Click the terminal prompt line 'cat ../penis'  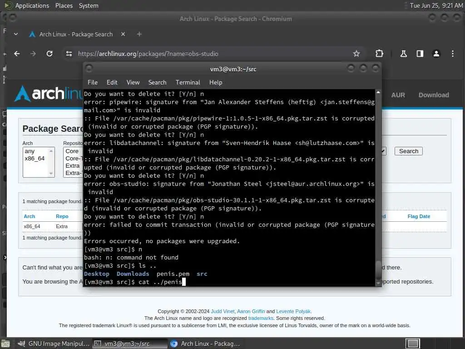[135, 282]
